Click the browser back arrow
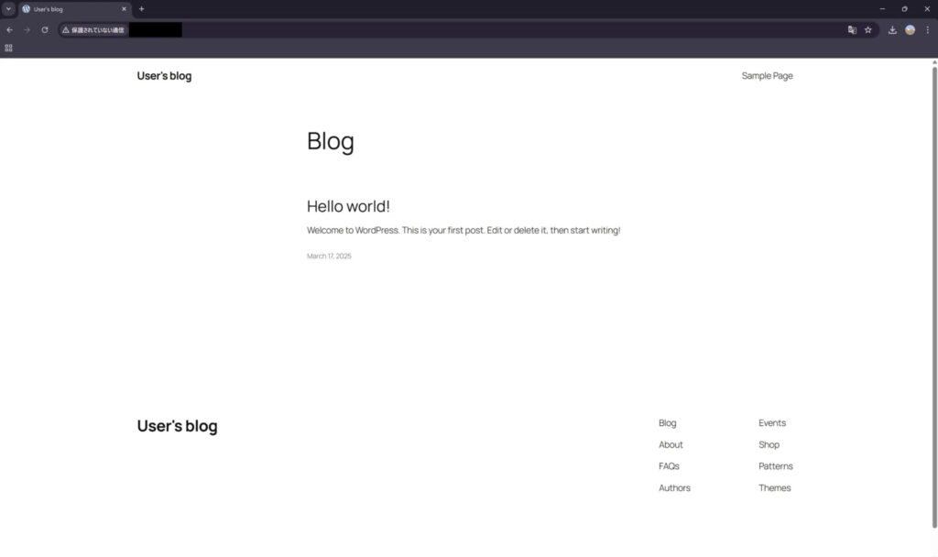 point(9,29)
